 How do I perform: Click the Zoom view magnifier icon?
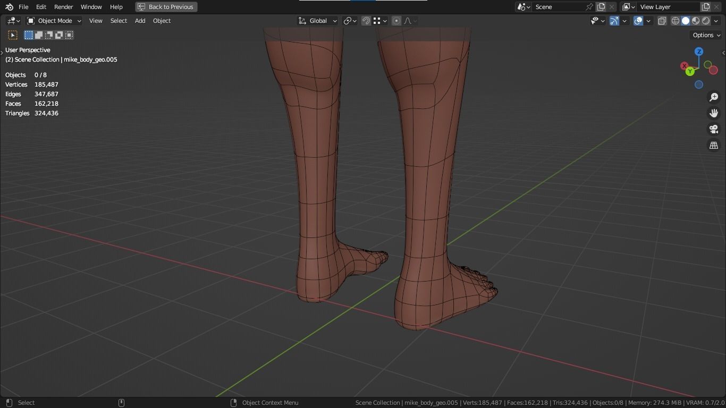point(714,97)
